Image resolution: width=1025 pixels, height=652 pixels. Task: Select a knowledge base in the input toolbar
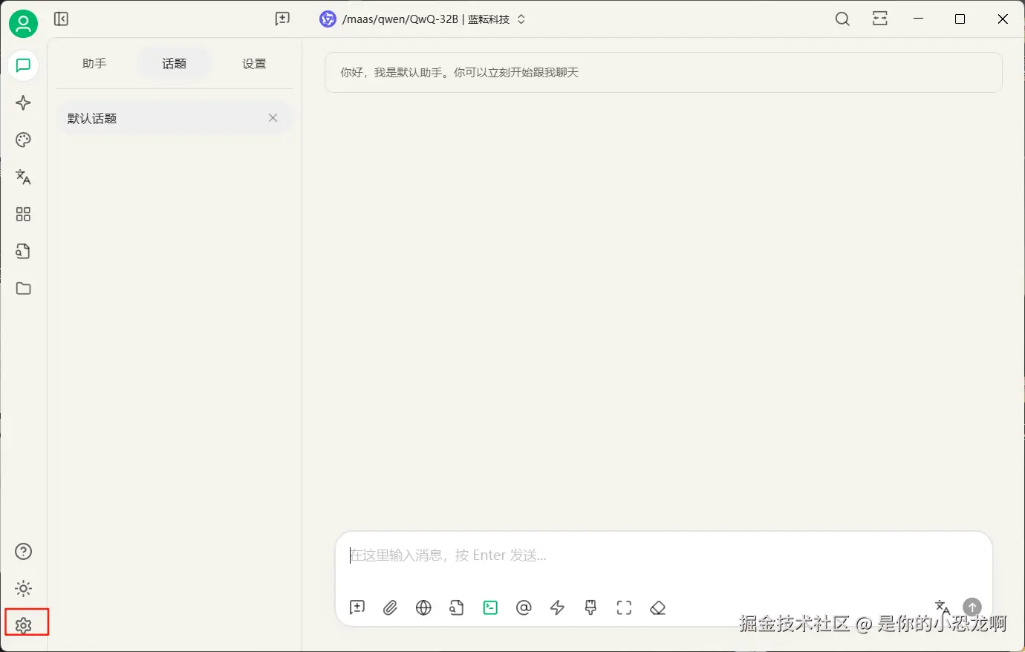(457, 607)
